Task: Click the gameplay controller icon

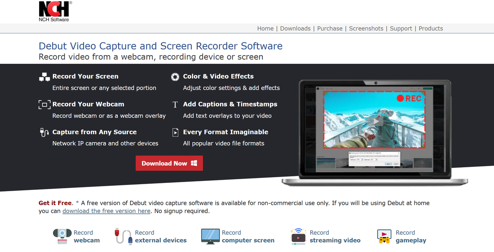Action: pyautogui.click(x=384, y=236)
